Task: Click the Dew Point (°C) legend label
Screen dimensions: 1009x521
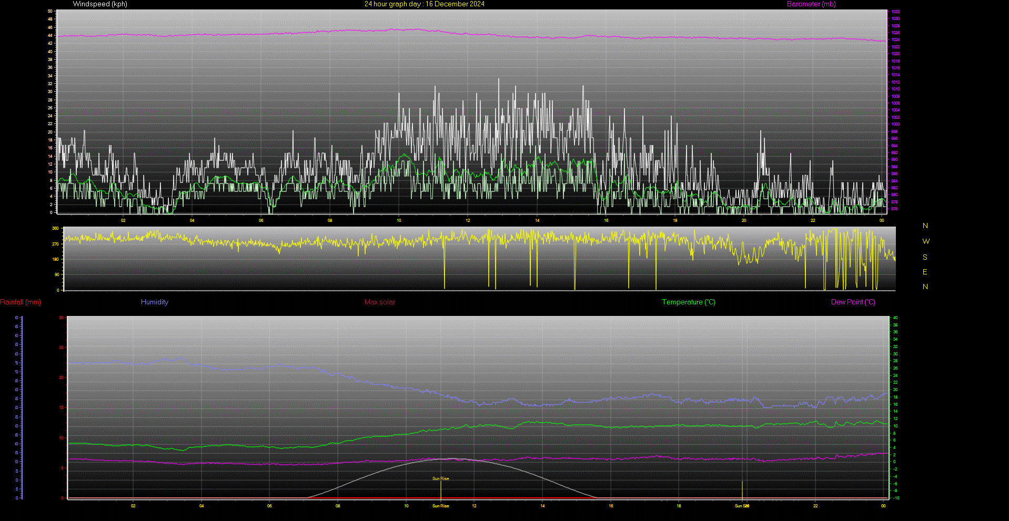Action: pyautogui.click(x=853, y=302)
